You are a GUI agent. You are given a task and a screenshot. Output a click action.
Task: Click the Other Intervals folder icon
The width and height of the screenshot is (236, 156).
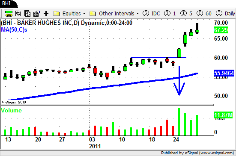(x=93, y=14)
